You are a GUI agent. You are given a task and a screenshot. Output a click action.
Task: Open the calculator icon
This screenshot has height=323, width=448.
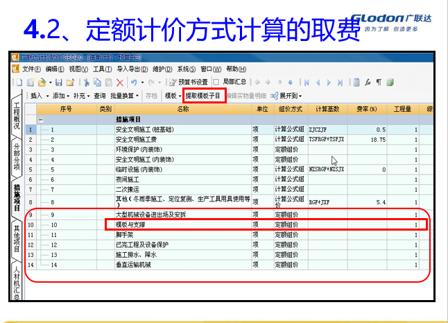click(356, 83)
